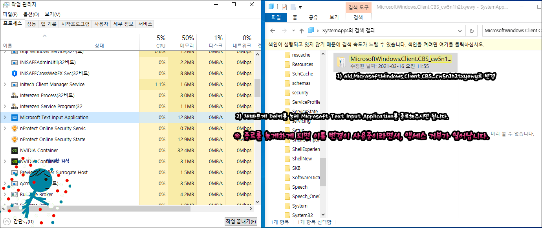Expand the Interezen Service Program row

click(5, 106)
